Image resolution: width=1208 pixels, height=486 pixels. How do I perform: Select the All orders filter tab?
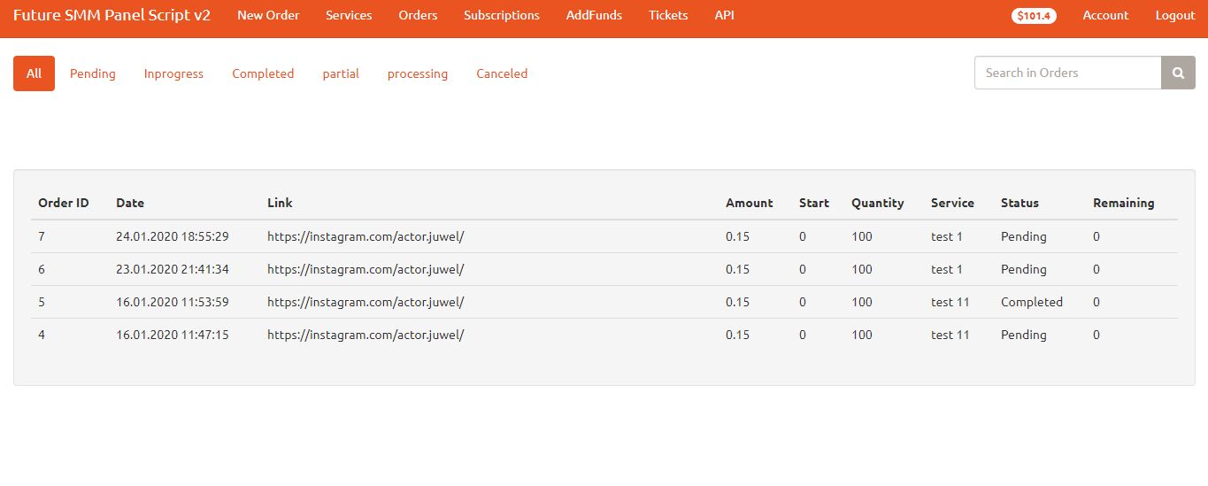click(x=34, y=73)
